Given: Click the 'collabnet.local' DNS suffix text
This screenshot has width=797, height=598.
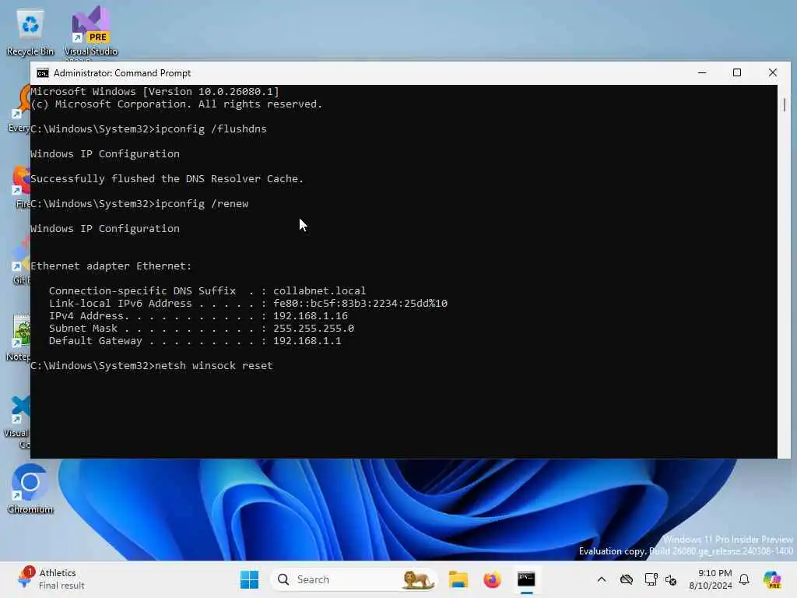Looking at the screenshot, I should click(x=320, y=291).
